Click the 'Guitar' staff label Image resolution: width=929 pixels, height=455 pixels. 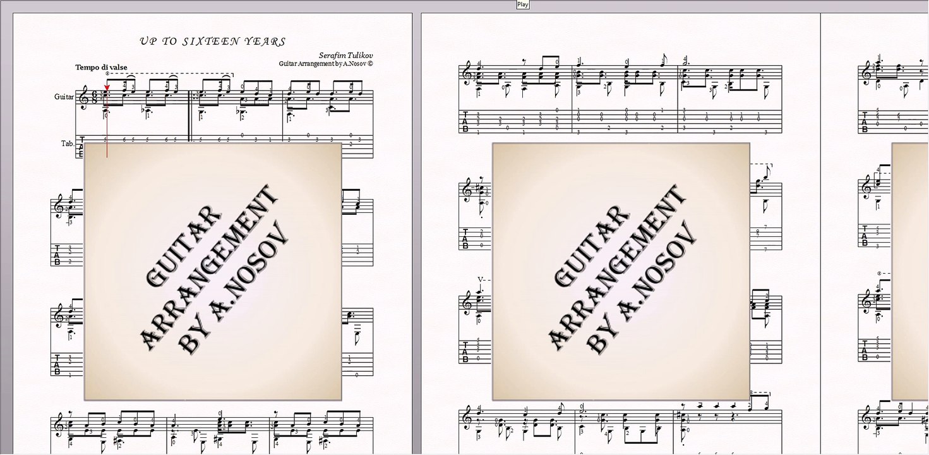click(64, 97)
